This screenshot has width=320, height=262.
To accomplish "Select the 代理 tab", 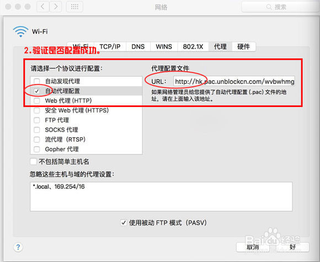I will point(220,46).
